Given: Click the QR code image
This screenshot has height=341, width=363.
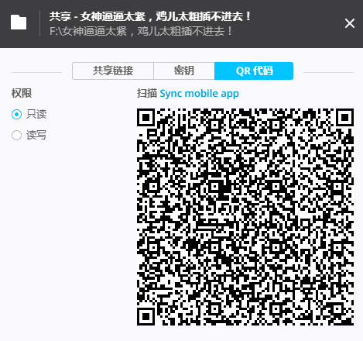Looking at the screenshot, I should click(x=245, y=217).
